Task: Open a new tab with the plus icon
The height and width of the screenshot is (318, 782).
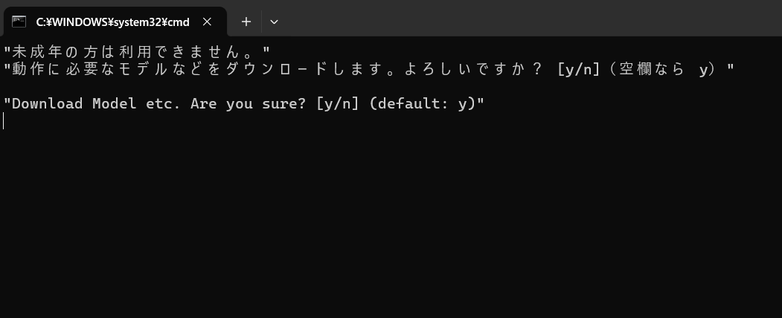Action: click(x=246, y=22)
